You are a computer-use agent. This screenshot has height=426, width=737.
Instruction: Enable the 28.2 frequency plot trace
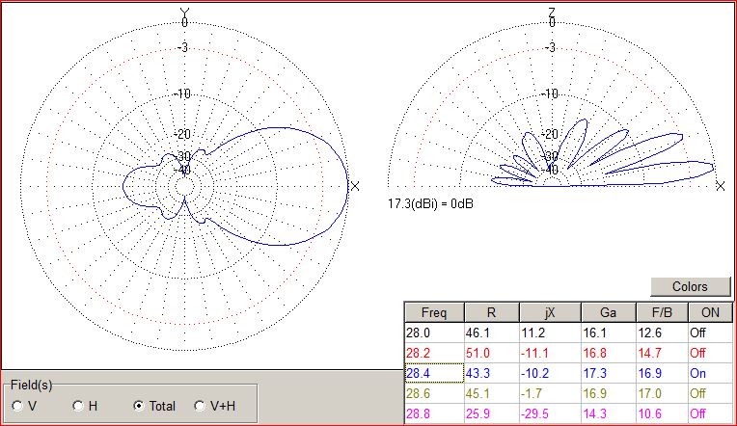tap(698, 353)
